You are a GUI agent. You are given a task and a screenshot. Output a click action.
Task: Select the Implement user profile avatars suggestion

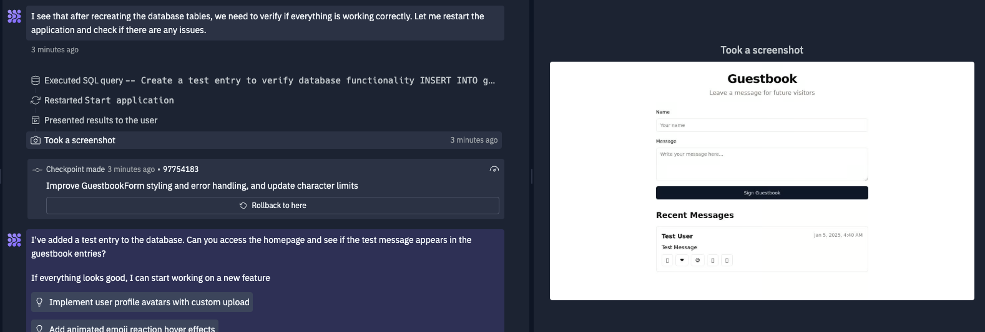pos(142,302)
